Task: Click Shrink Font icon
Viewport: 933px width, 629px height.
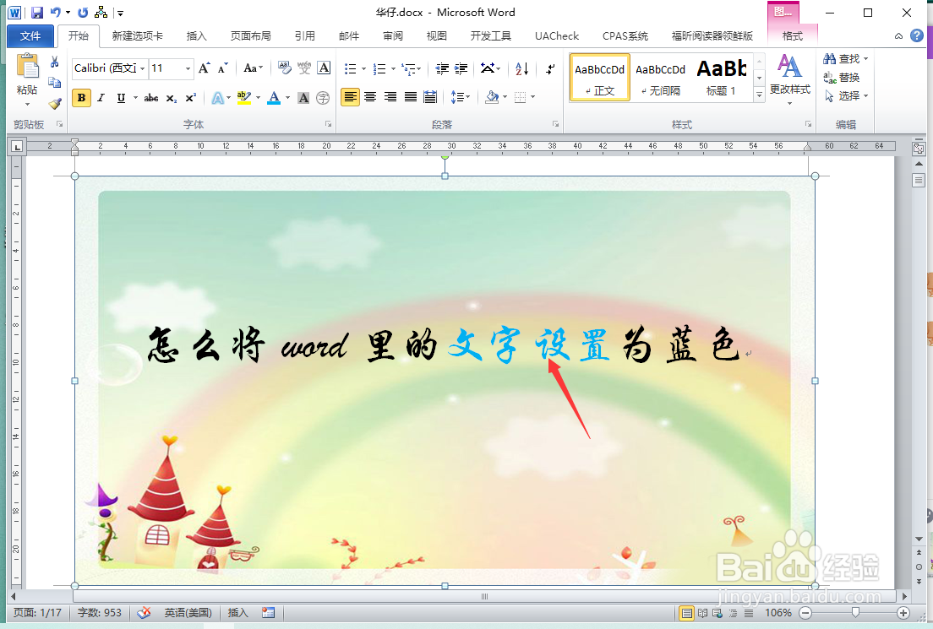Action: click(x=222, y=68)
